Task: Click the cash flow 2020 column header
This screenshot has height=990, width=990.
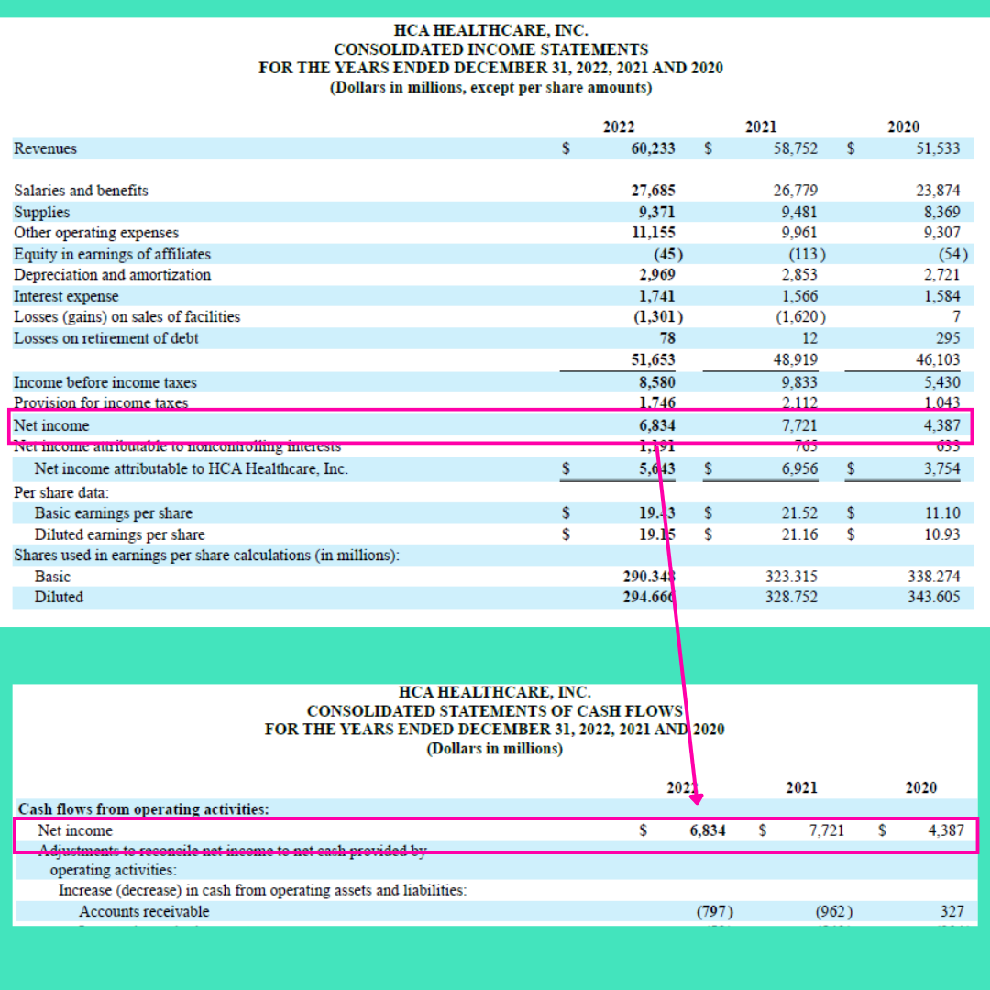Action: tap(921, 788)
